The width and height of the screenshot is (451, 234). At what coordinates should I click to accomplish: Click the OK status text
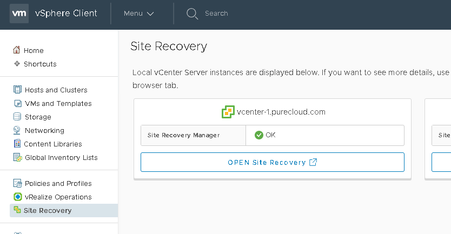(270, 135)
